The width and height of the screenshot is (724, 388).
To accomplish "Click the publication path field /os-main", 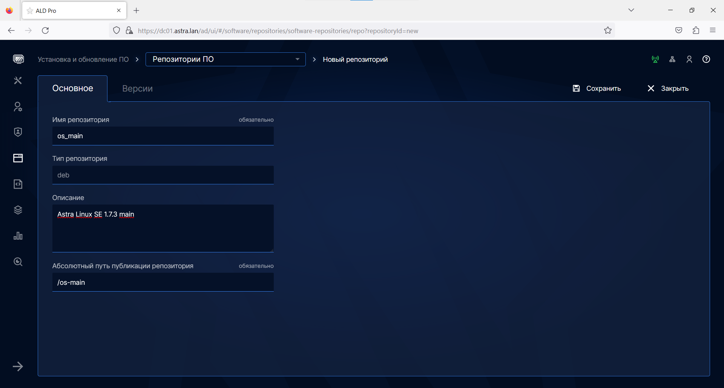I will [x=163, y=282].
